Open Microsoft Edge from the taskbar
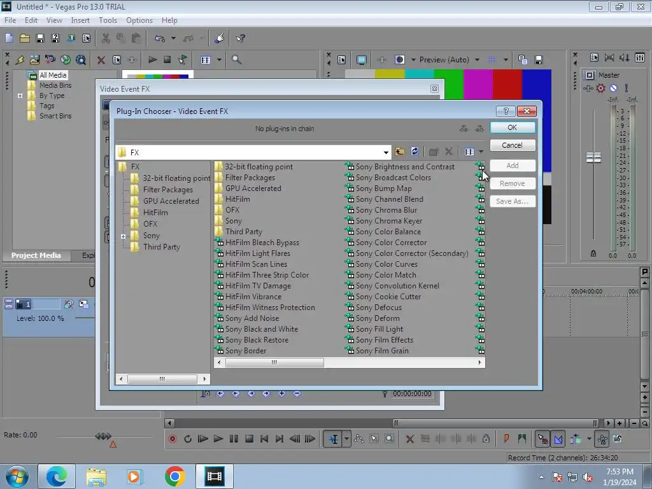Viewport: 652px width, 489px height. [57, 476]
